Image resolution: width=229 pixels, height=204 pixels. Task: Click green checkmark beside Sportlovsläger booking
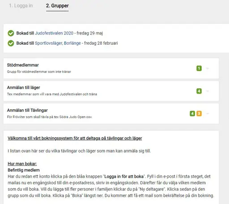point(11,43)
